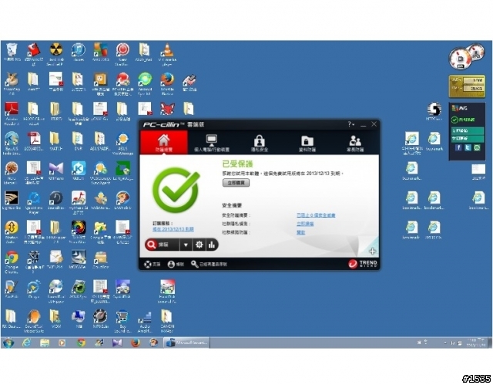The image size is (493, 385).
Task: Expand the scan options dropdown arrow
Action: [186, 245]
